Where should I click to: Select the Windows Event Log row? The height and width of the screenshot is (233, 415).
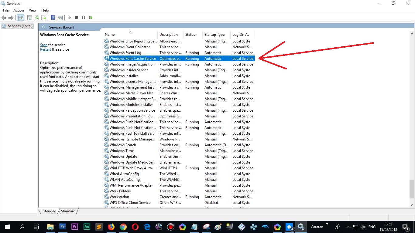(x=179, y=53)
